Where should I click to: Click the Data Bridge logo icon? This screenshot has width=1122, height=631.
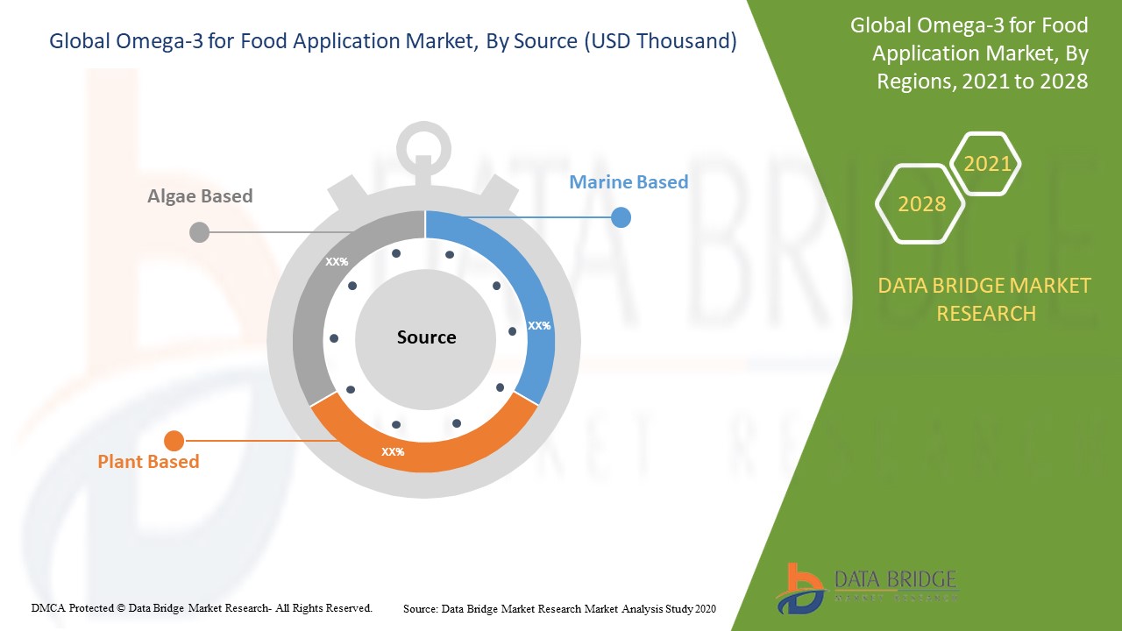[x=799, y=588]
